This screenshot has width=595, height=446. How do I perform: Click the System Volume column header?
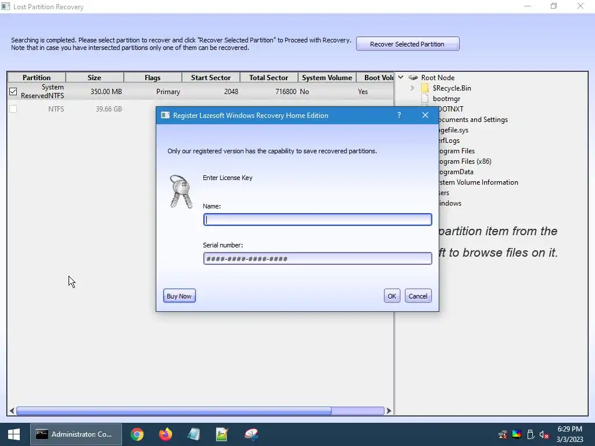[327, 77]
